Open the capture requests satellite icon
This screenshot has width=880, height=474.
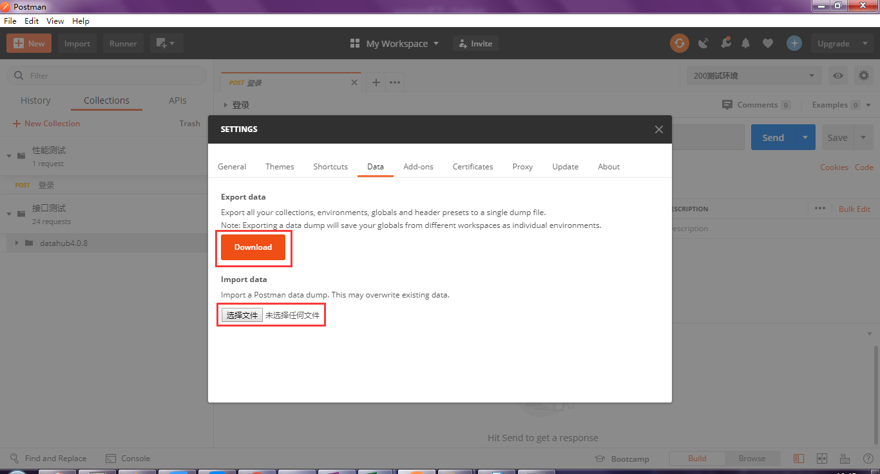[x=703, y=43]
